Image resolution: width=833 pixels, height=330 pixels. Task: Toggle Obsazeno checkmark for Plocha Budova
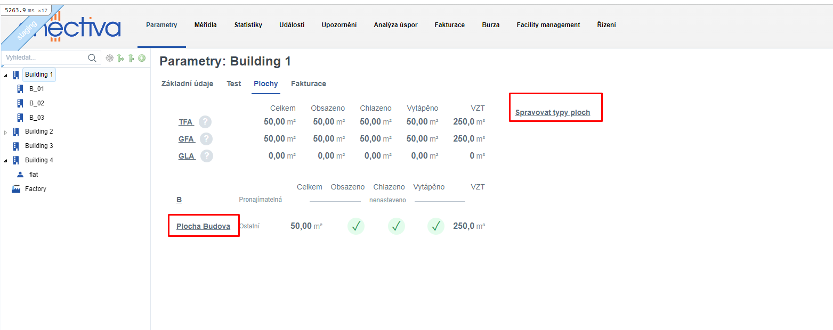click(356, 226)
